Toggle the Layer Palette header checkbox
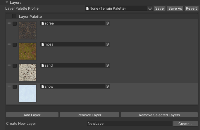This screenshot has height=130, width=200. 14,17
